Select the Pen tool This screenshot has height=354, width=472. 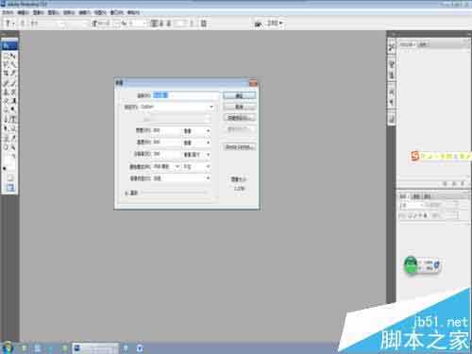click(x=6, y=119)
